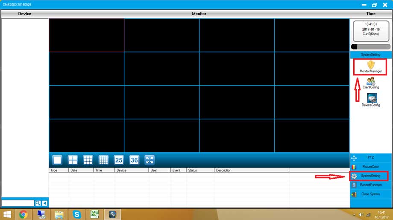Toggle fullscreen monitor view
Screen dimensions: 393x220
tap(150, 160)
